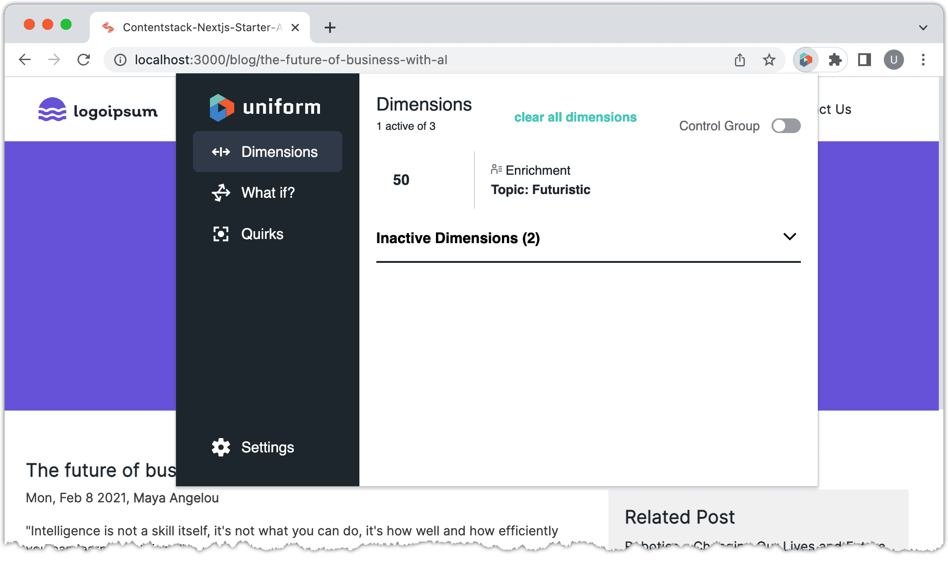
Task: Open the Uniform browser extension icon
Action: pyautogui.click(x=805, y=60)
